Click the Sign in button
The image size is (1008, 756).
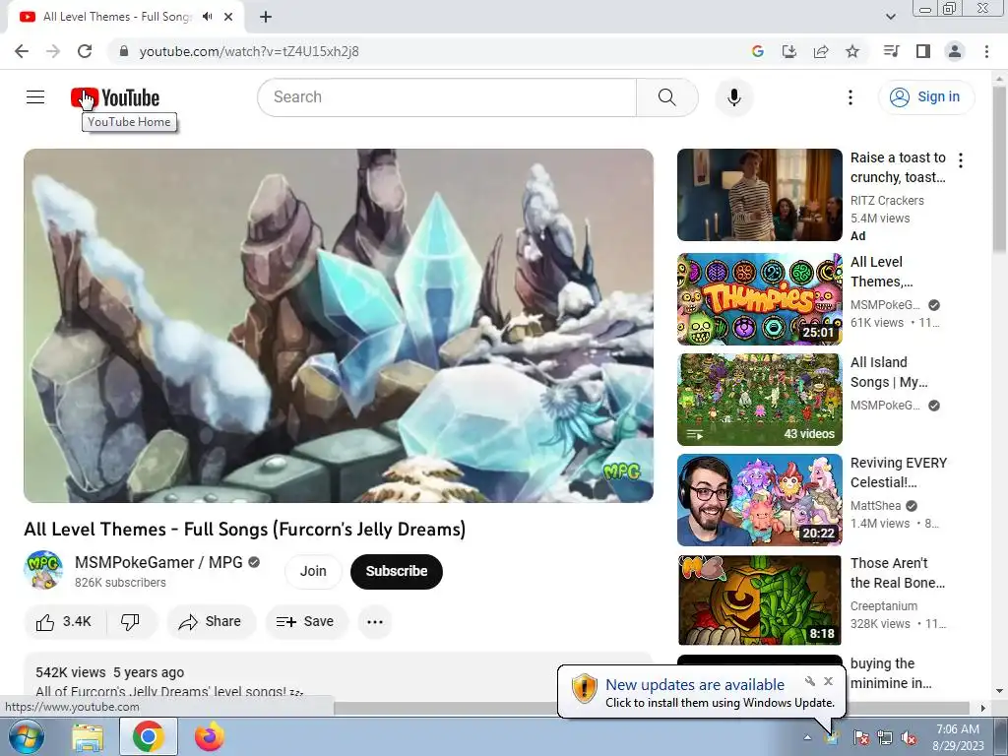pyautogui.click(x=925, y=97)
